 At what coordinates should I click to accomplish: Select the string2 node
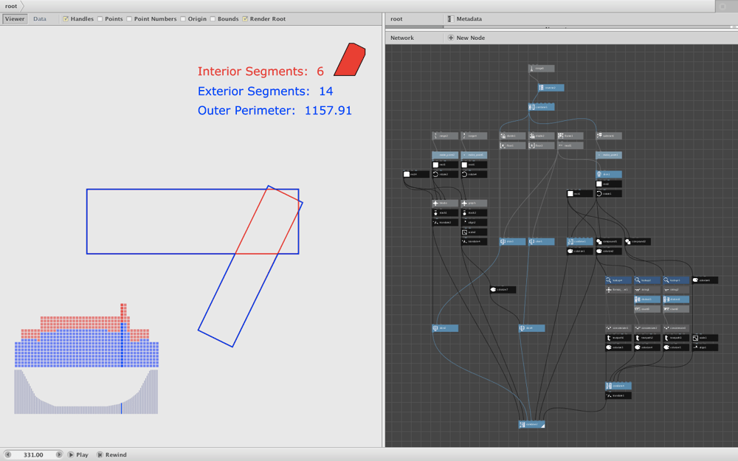[x=676, y=290]
